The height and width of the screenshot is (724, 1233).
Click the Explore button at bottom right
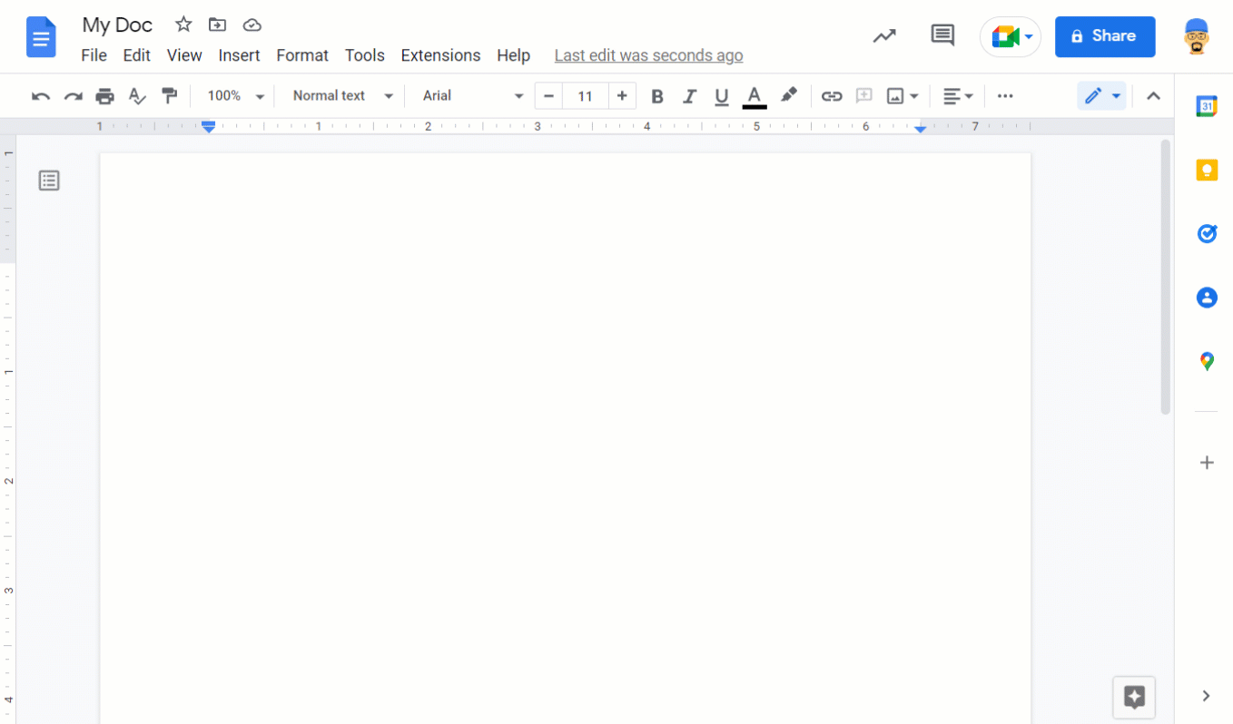[1134, 697]
